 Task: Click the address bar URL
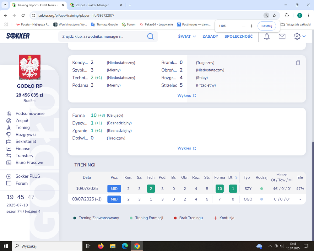[76, 15]
